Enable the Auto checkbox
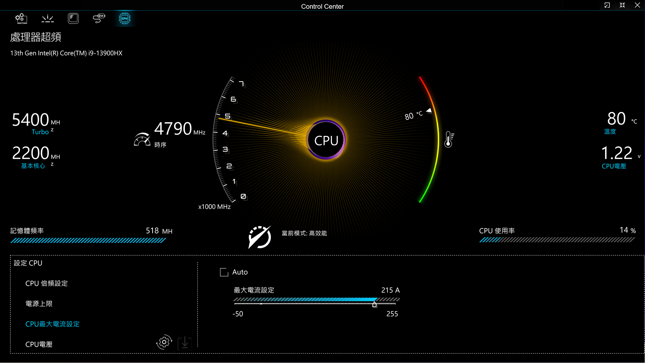Image resolution: width=645 pixels, height=363 pixels. point(224,272)
